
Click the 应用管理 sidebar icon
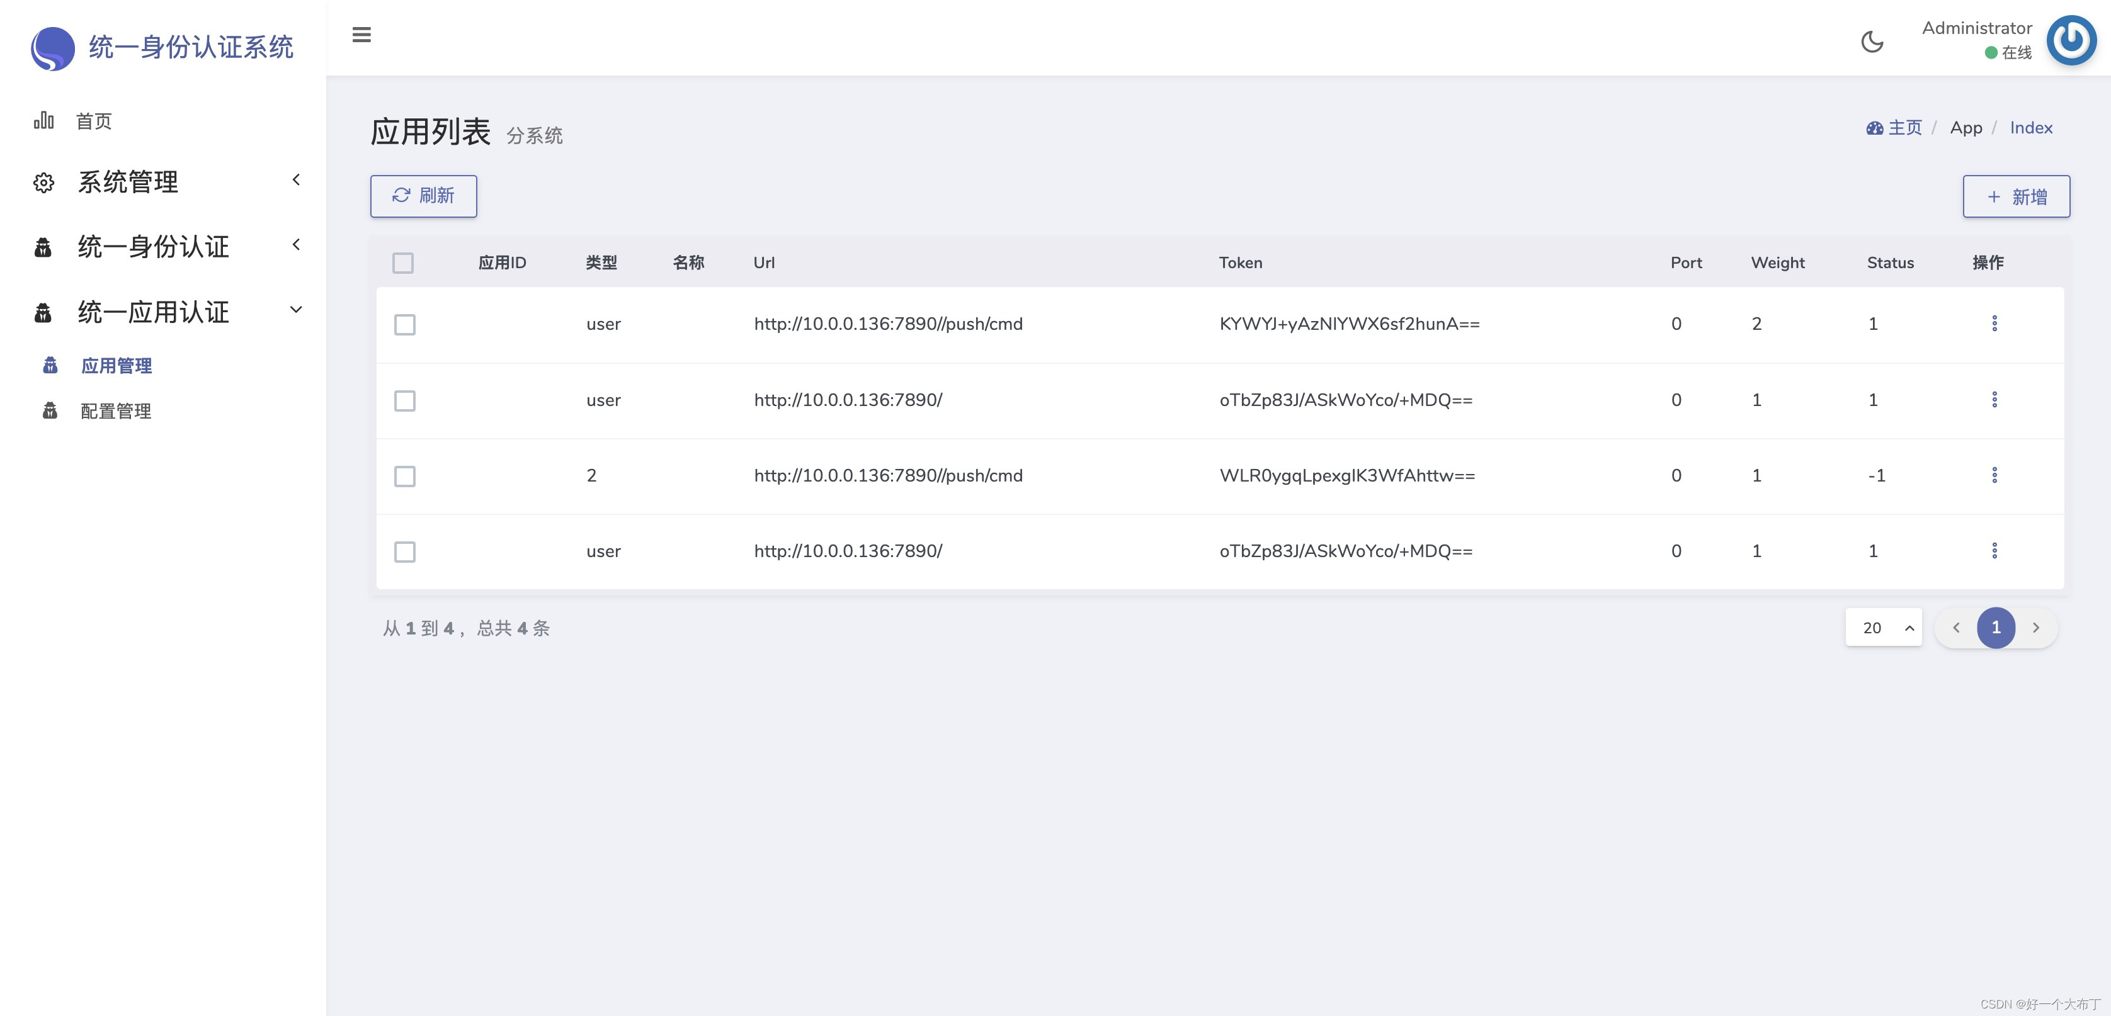[x=50, y=364]
